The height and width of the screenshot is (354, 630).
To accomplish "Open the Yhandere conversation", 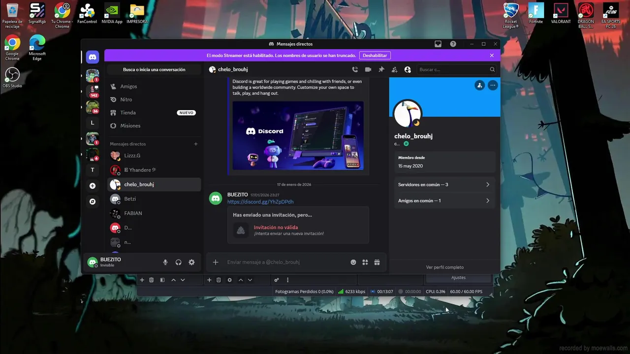I will coord(154,170).
